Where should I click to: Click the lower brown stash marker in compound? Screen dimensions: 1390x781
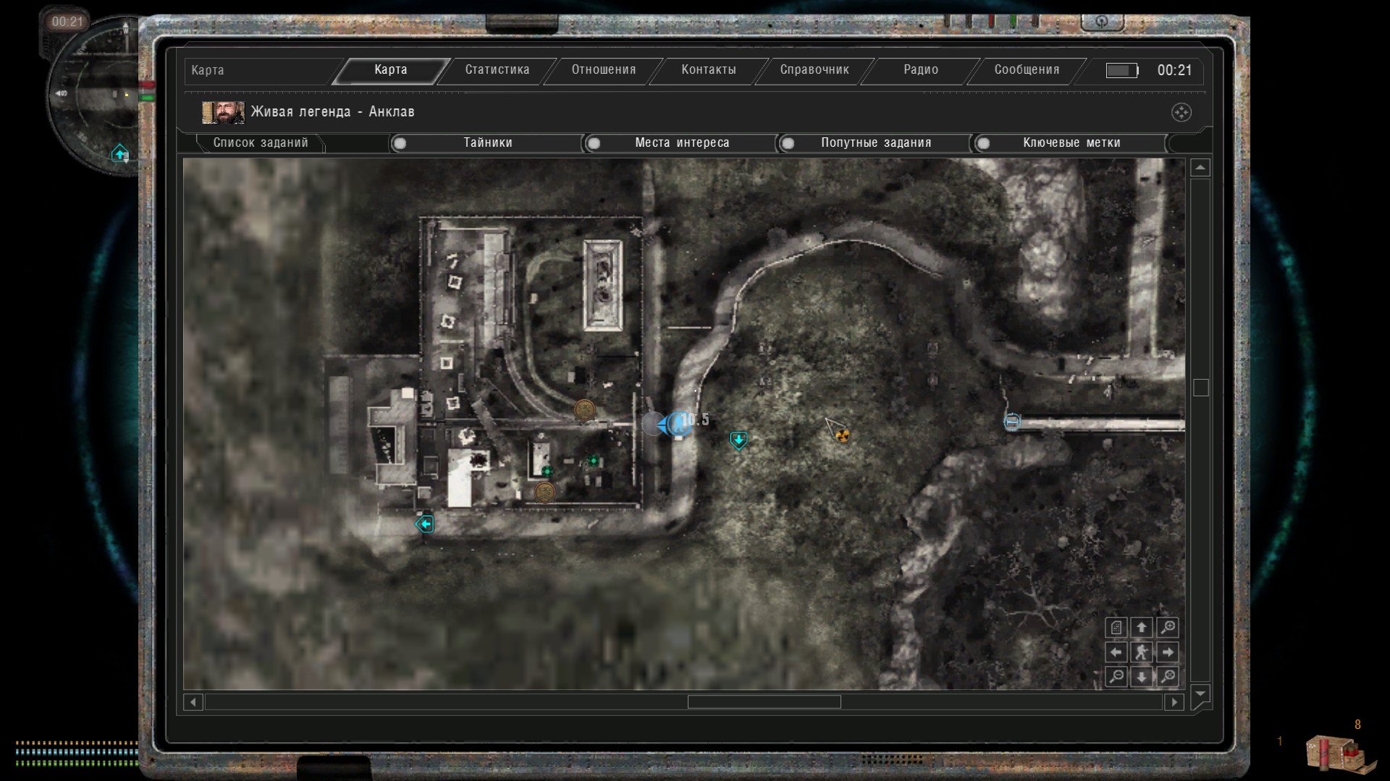click(x=544, y=492)
